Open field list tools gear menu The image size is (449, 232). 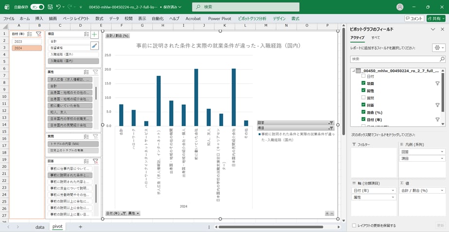coord(438,48)
